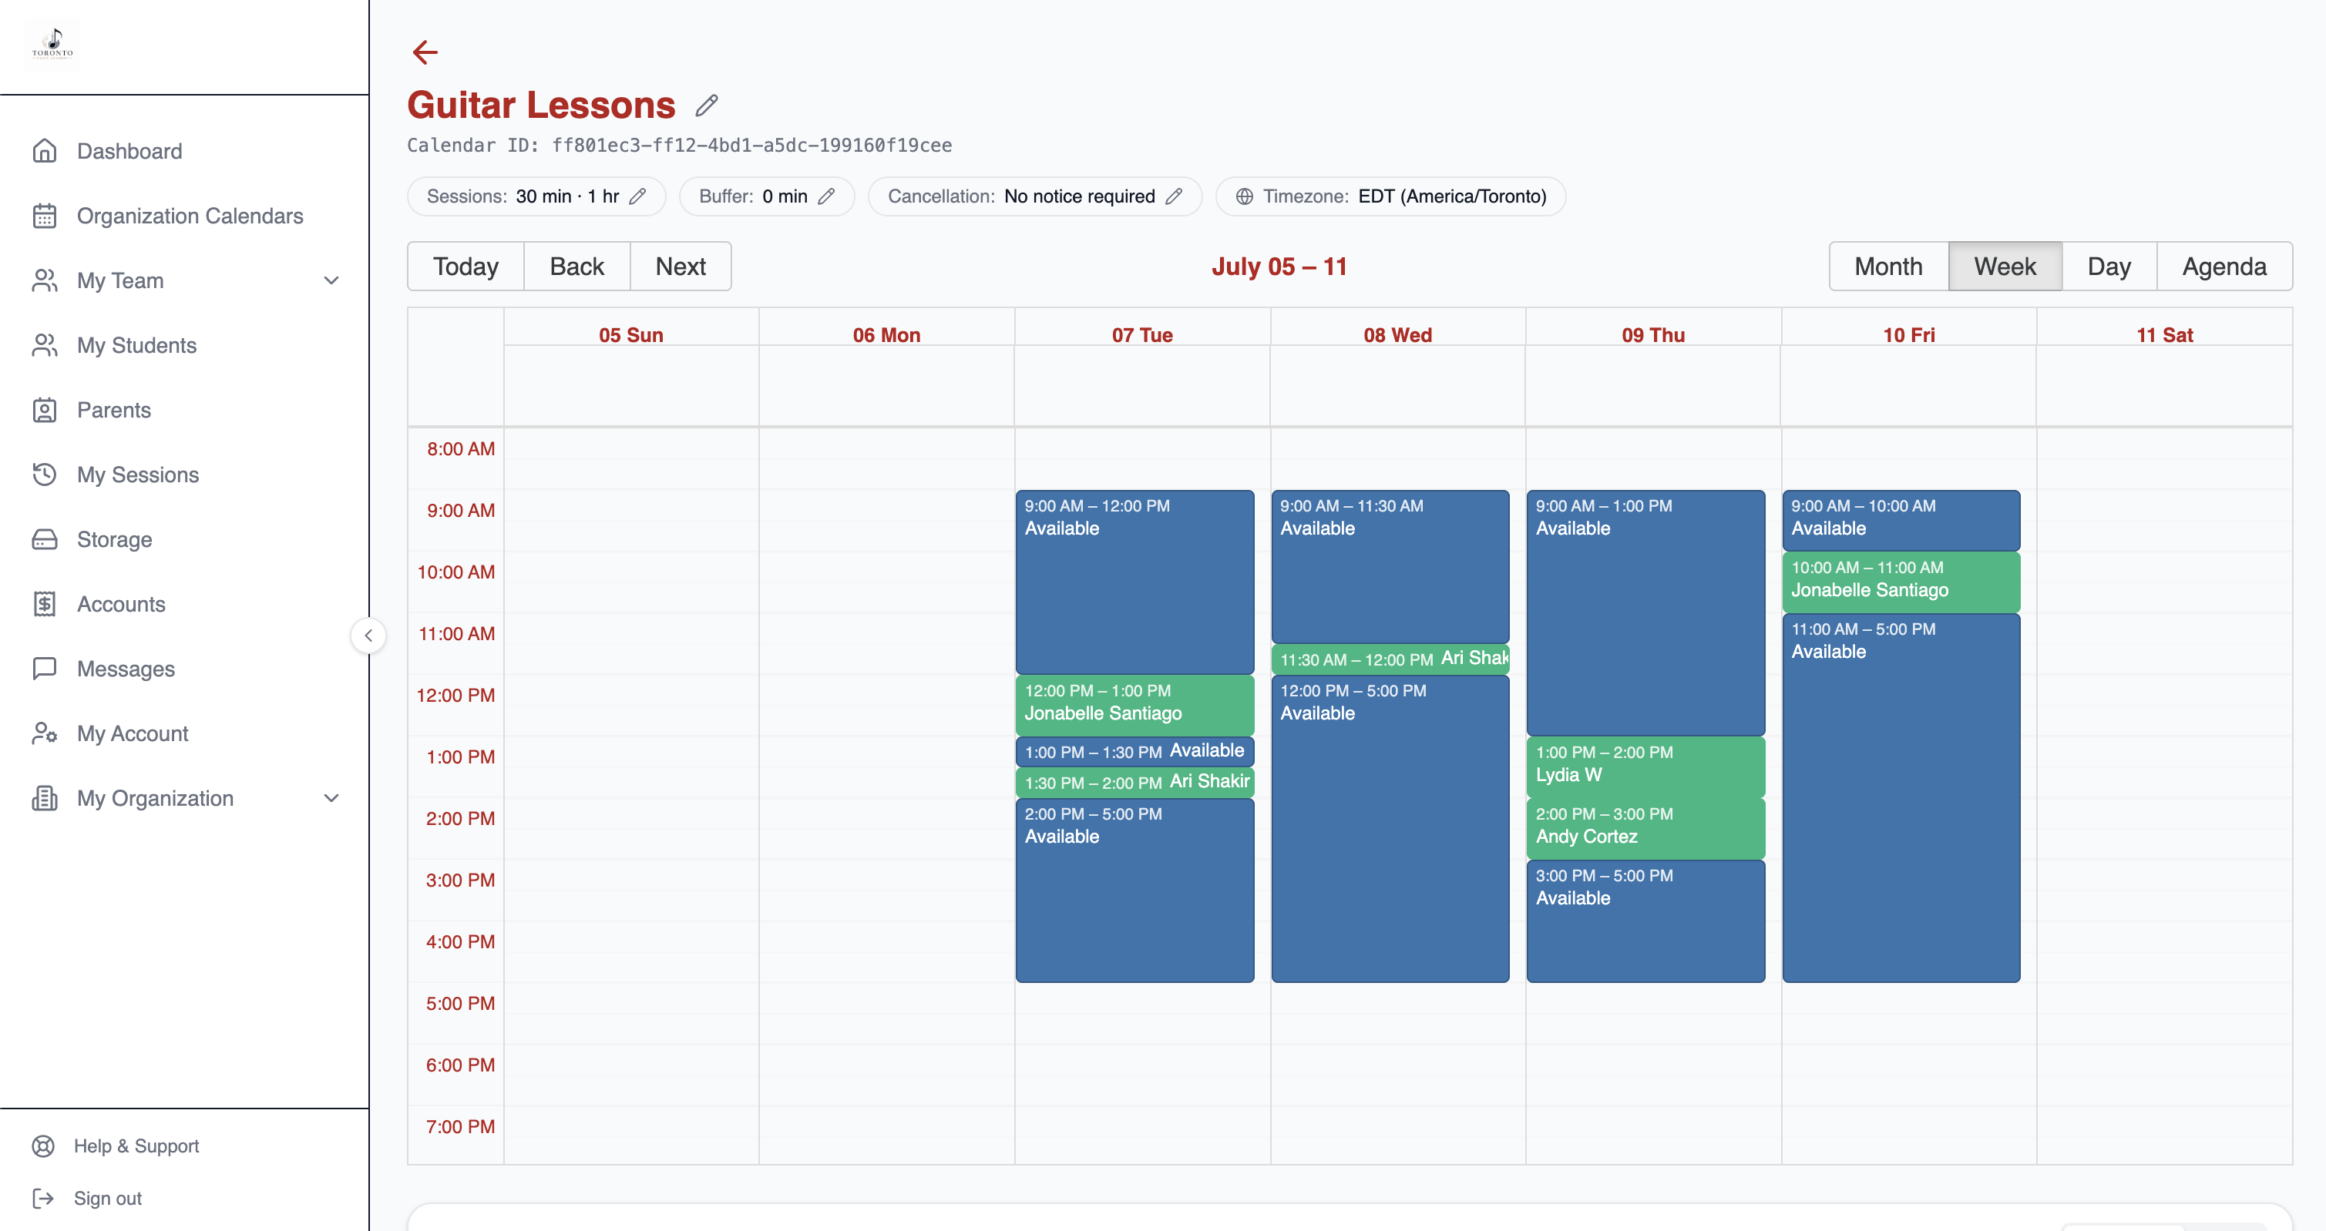This screenshot has width=2326, height=1231.
Task: Open Tuesday 12:00 PM Jonabelle Santiago session
Action: tap(1134, 705)
